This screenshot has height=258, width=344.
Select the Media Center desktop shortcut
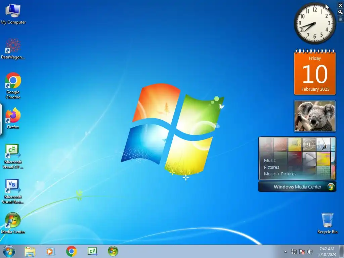pyautogui.click(x=13, y=223)
